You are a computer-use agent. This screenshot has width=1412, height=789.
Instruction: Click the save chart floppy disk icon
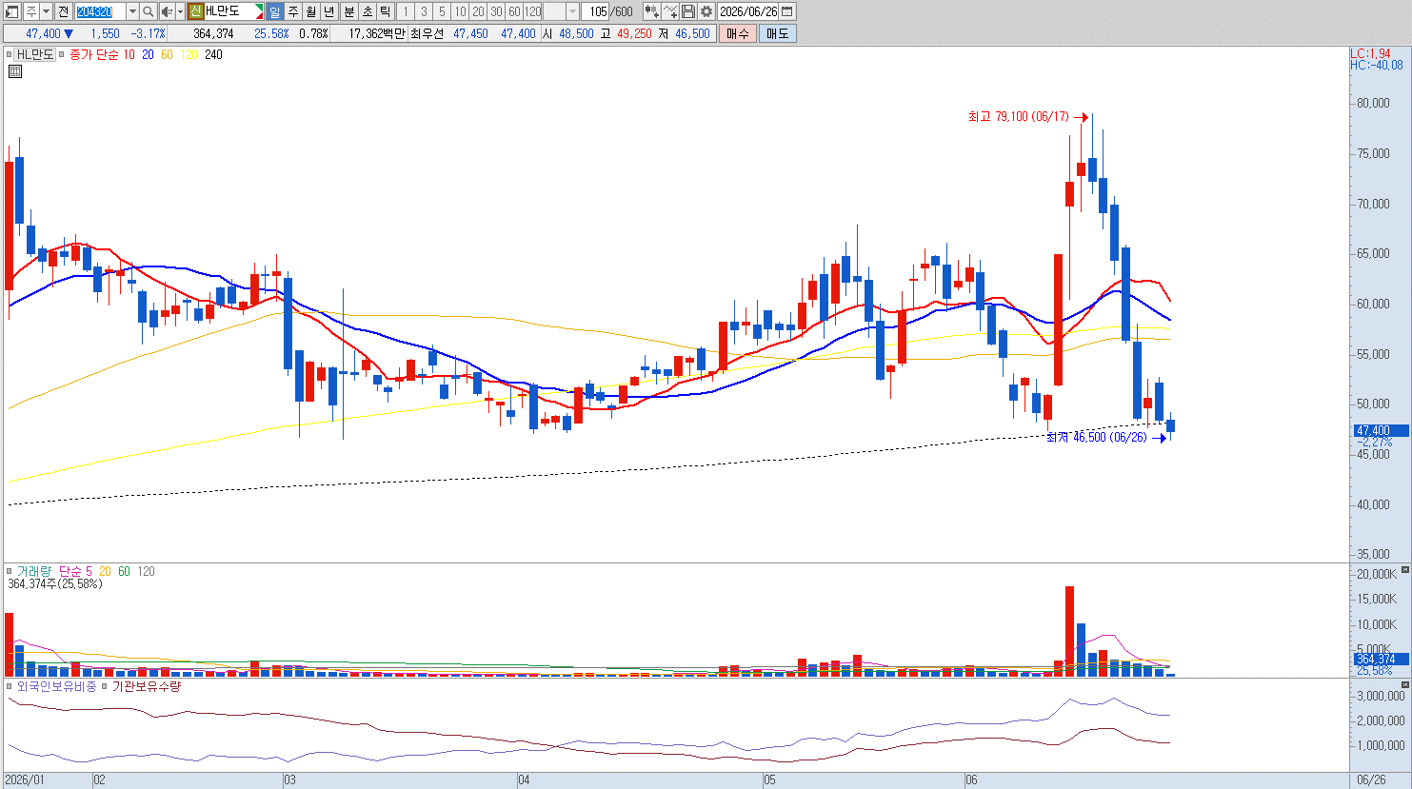(x=688, y=11)
